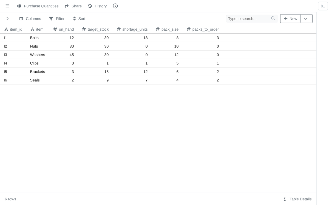Click the History clock icon
This screenshot has height=205, width=329.
click(x=90, y=6)
